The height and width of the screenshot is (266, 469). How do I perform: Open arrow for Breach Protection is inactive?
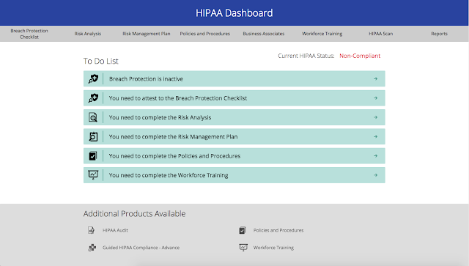(x=375, y=78)
